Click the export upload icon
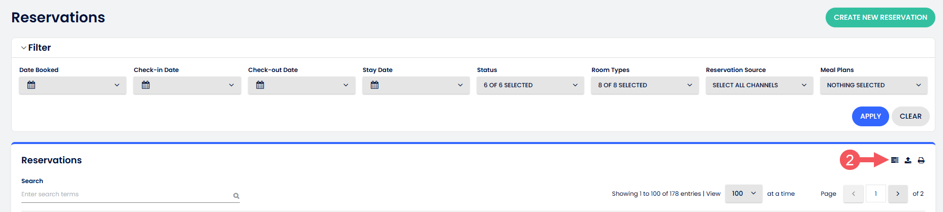Viewport: 943px width, 212px height. coord(908,160)
